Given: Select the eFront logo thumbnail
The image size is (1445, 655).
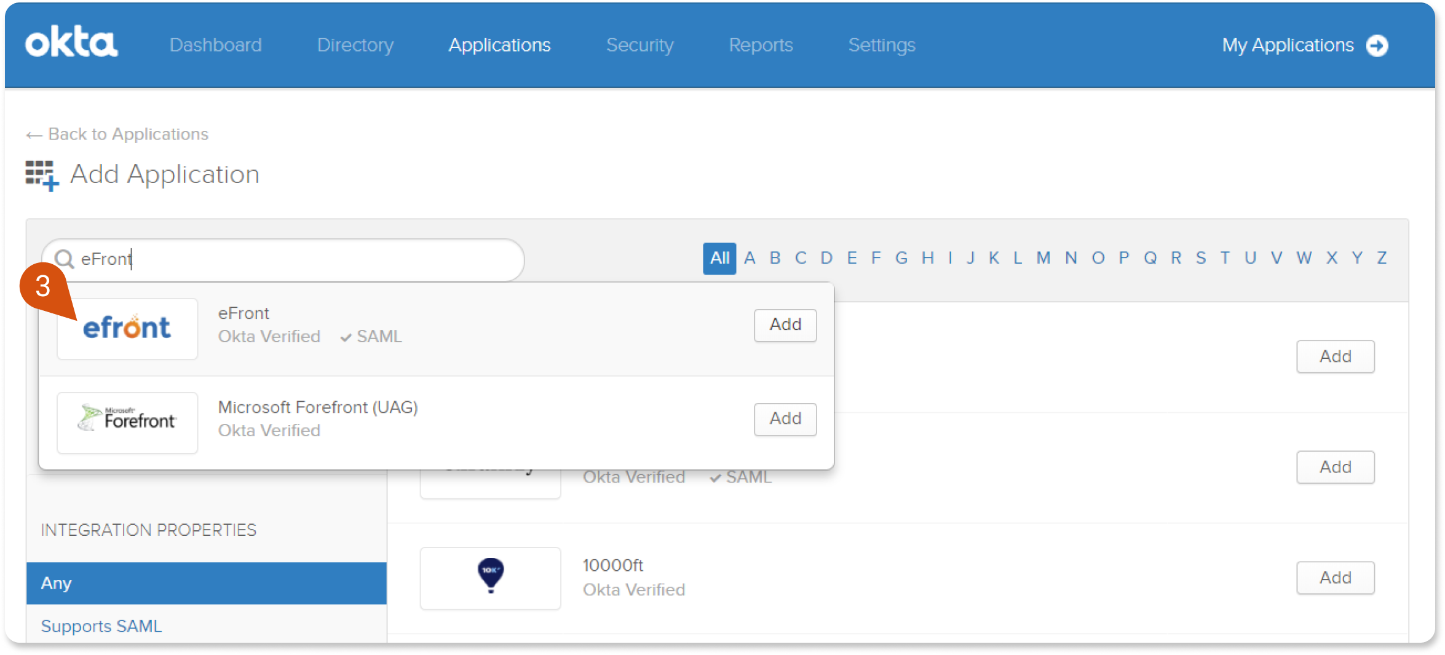Looking at the screenshot, I should click(127, 328).
